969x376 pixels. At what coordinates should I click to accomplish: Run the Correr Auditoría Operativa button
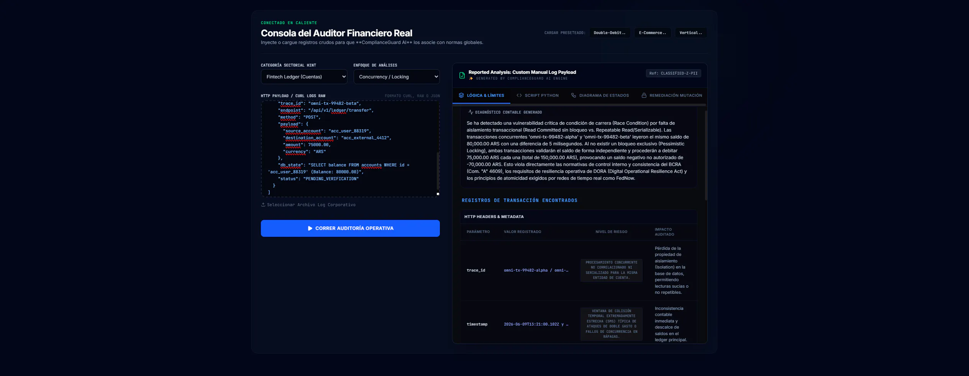[x=350, y=228]
